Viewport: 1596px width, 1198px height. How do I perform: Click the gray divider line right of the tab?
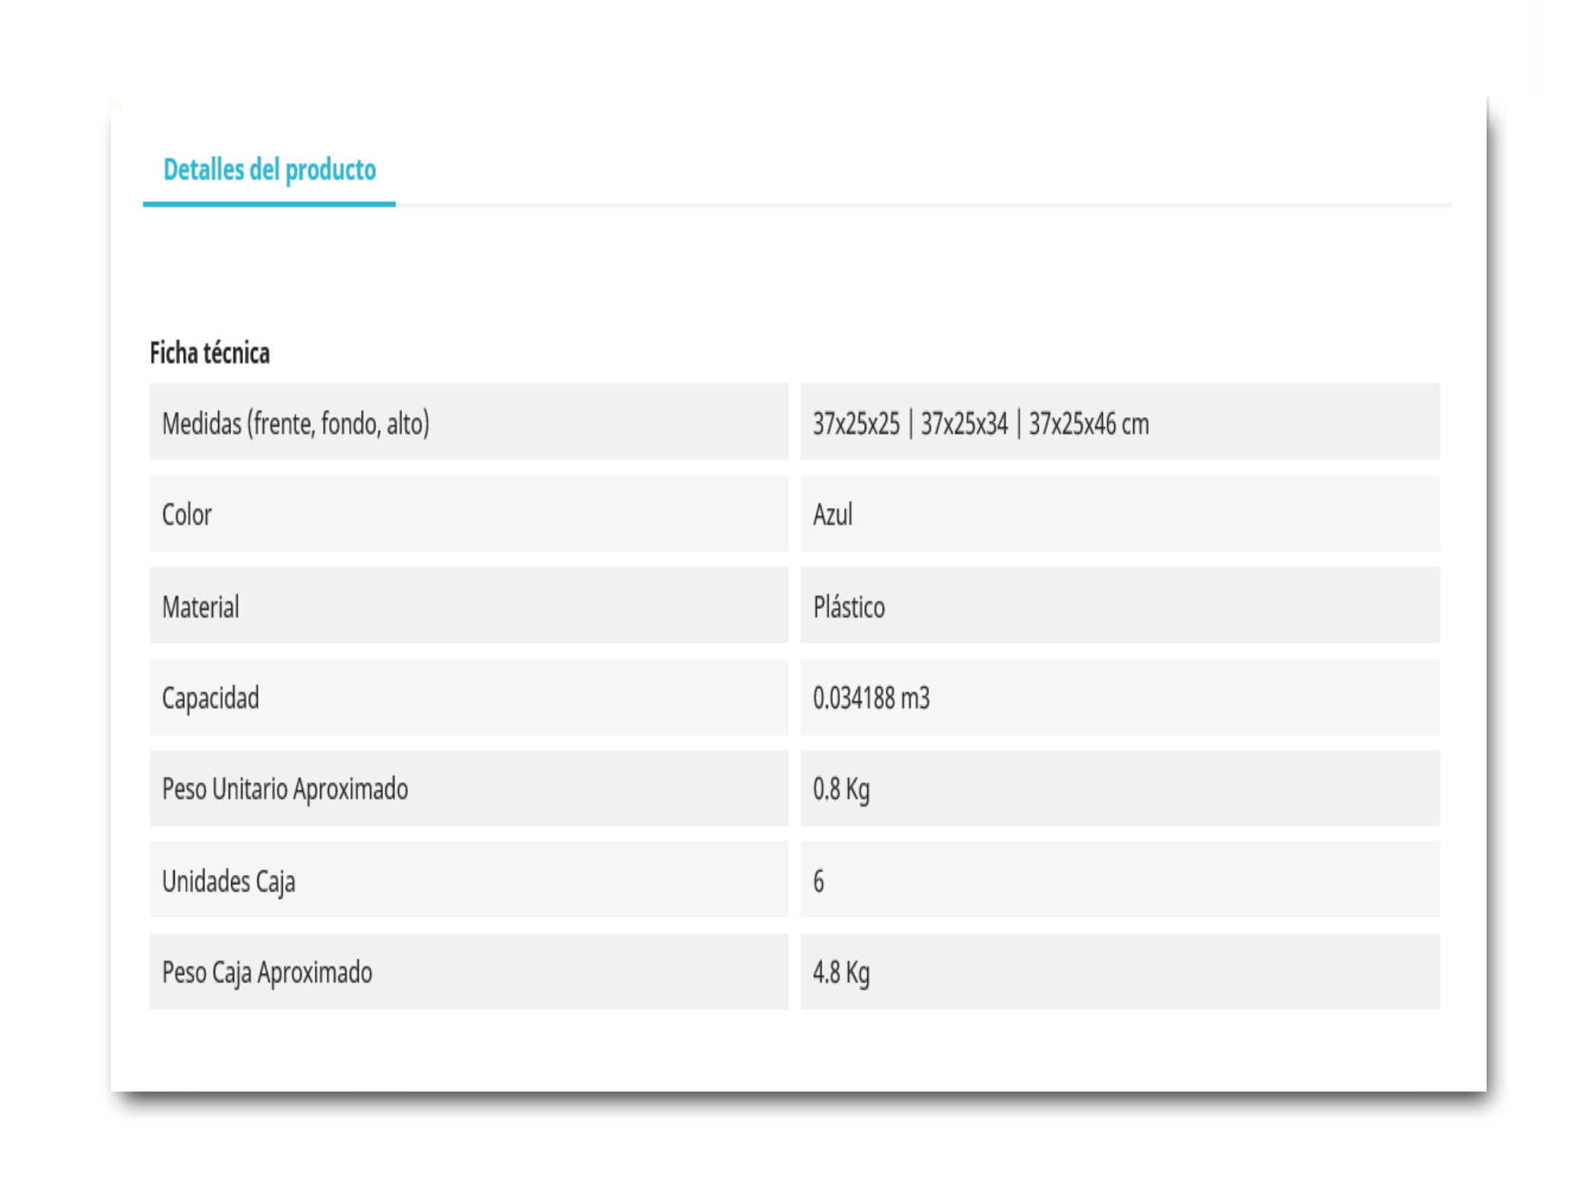point(923,205)
